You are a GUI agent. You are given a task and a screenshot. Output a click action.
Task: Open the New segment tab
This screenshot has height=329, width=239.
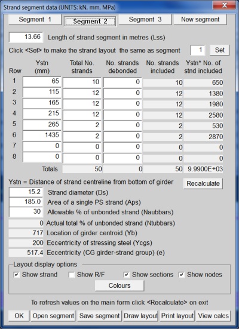click(x=200, y=20)
